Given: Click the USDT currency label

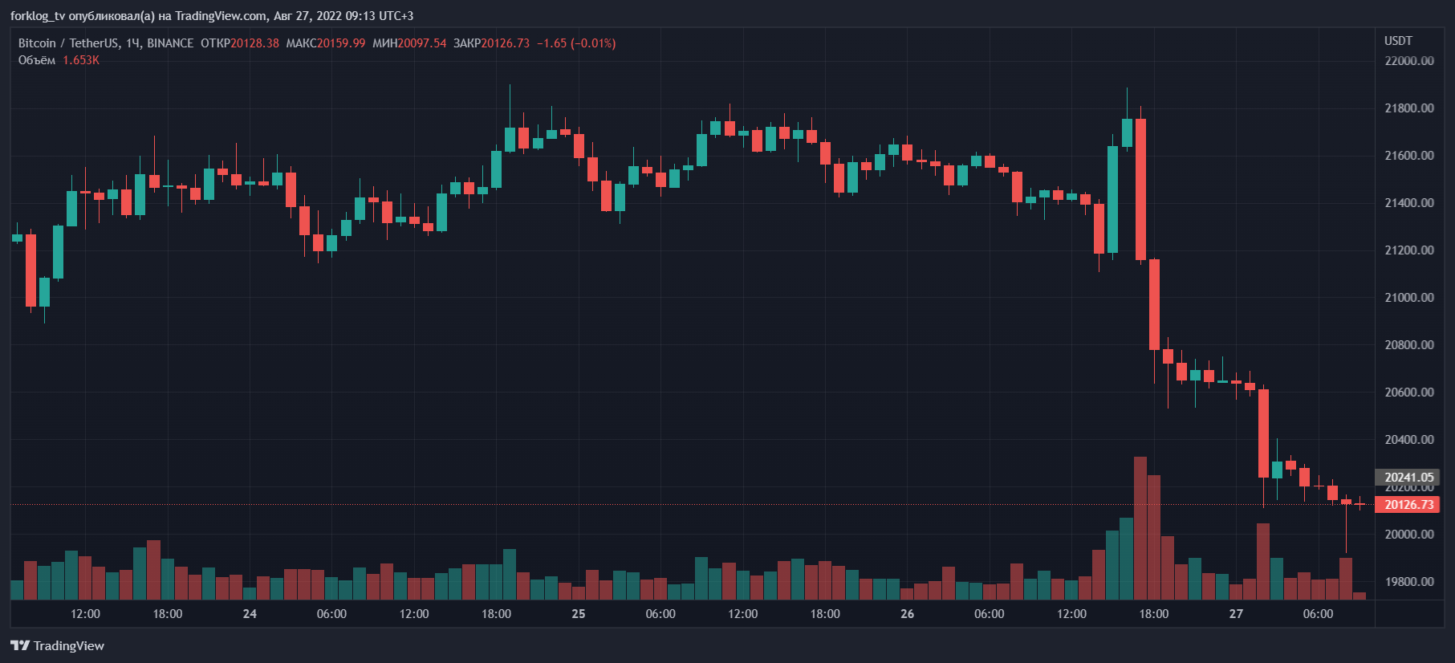Looking at the screenshot, I should (x=1398, y=41).
